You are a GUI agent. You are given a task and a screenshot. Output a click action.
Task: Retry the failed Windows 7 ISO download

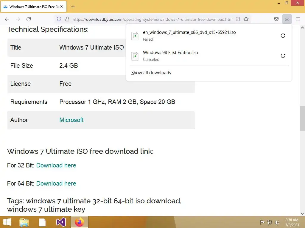283,36
